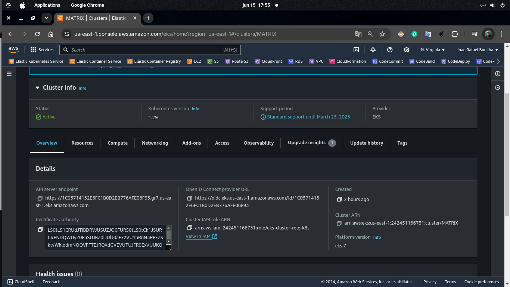The image size is (510, 287).
Task: Open the system power menu icon
Action: [502, 5]
